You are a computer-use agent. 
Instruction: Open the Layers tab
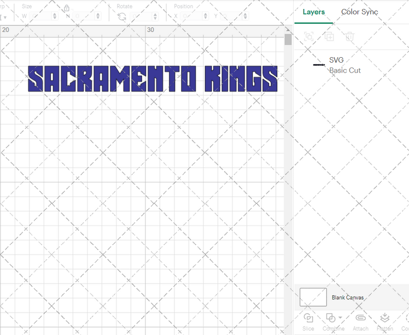[314, 12]
